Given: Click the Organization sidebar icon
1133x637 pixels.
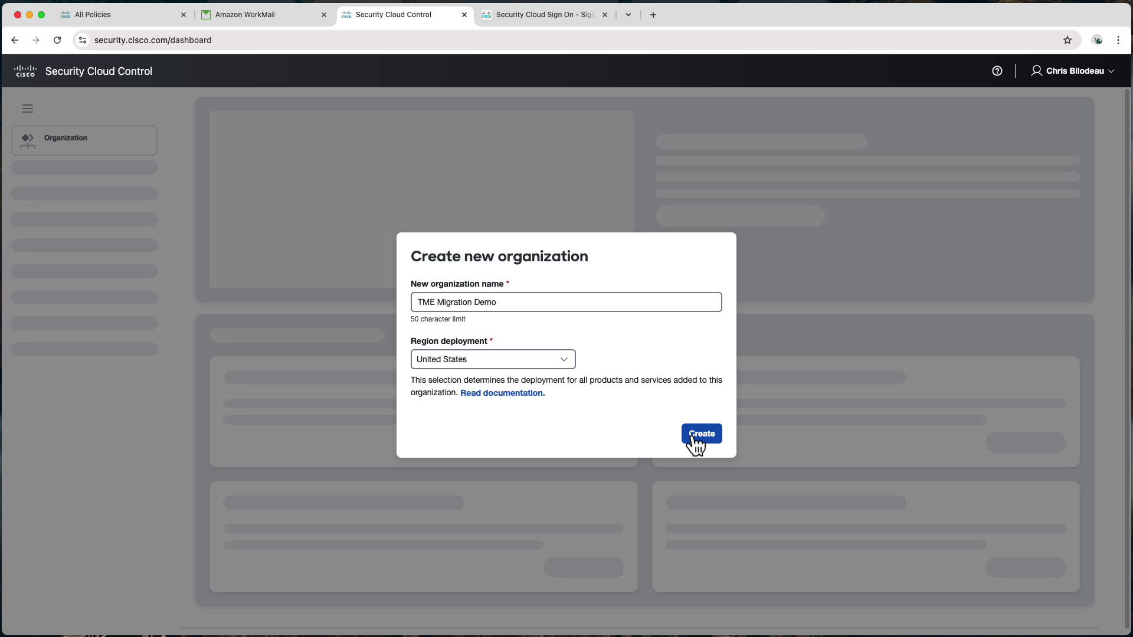Looking at the screenshot, I should 28,140.
